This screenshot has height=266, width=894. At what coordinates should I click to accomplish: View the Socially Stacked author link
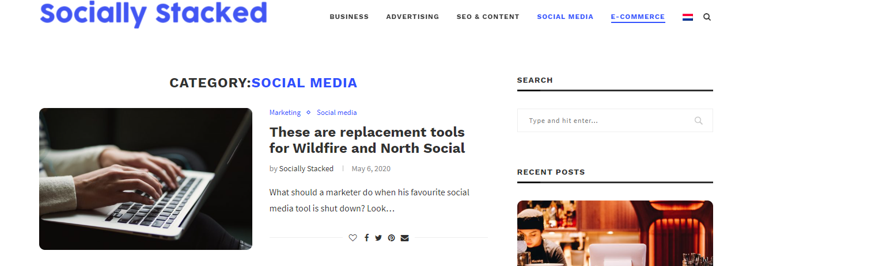(306, 169)
